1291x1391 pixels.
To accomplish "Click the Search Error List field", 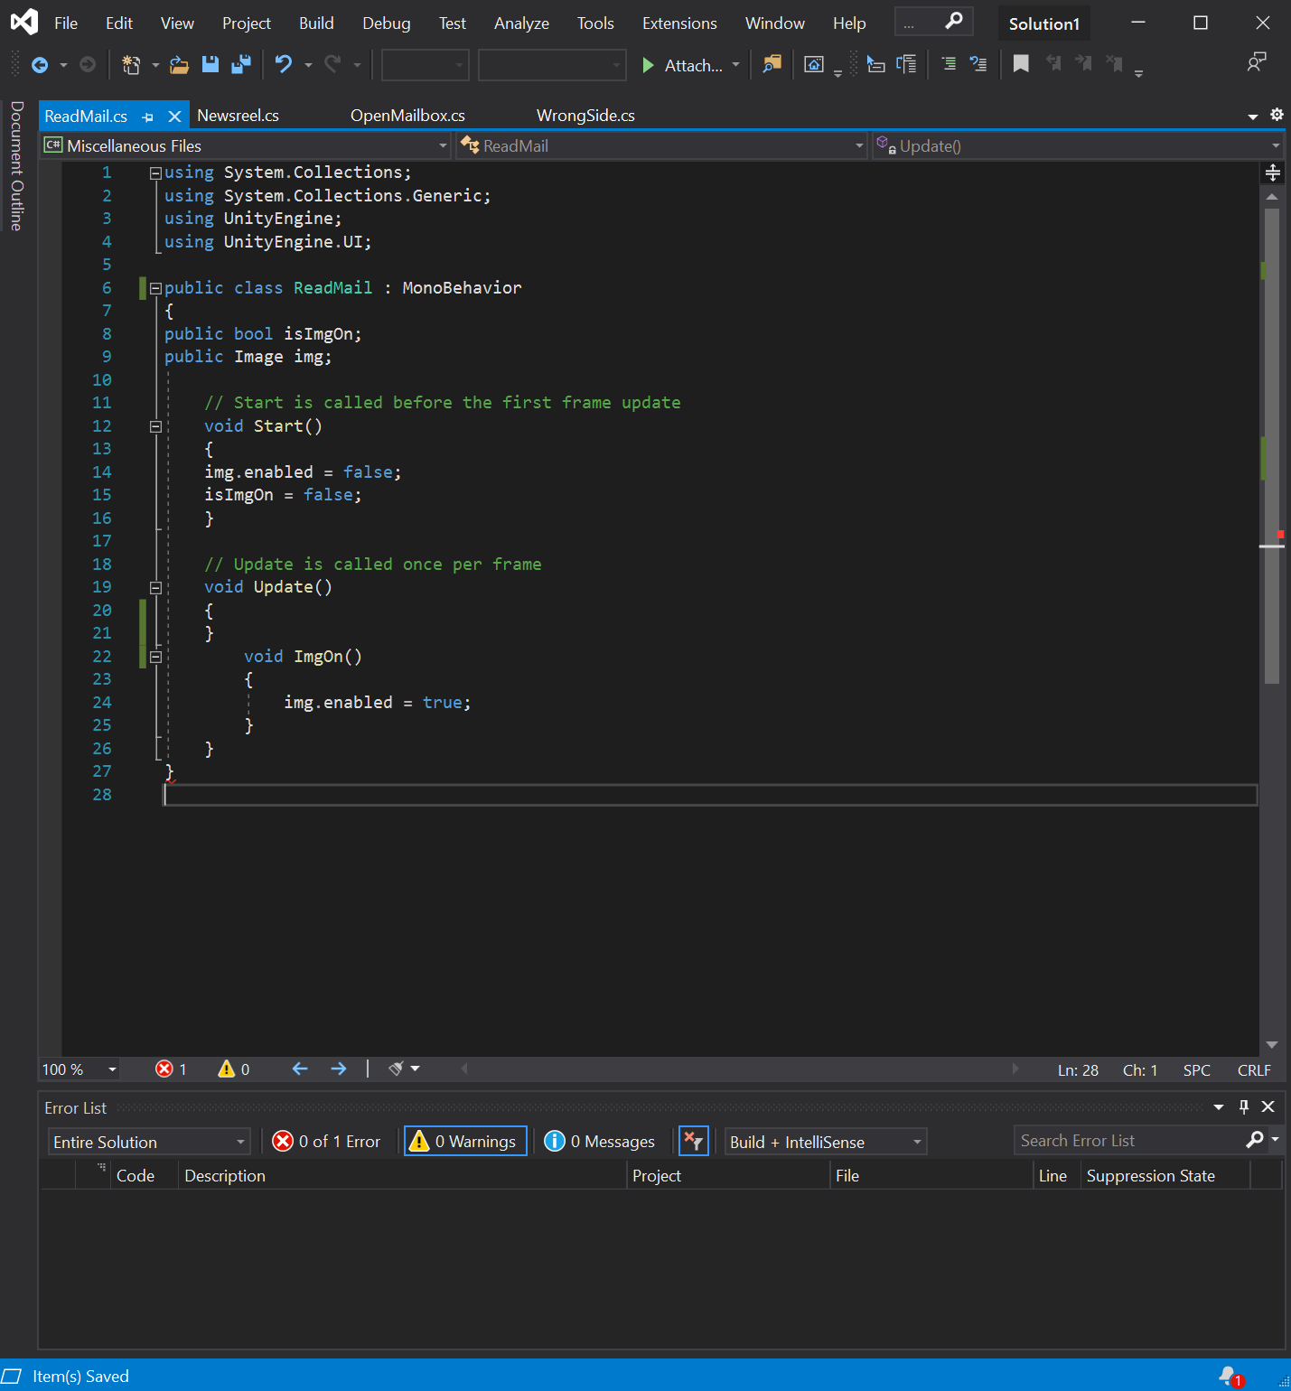I will point(1129,1141).
